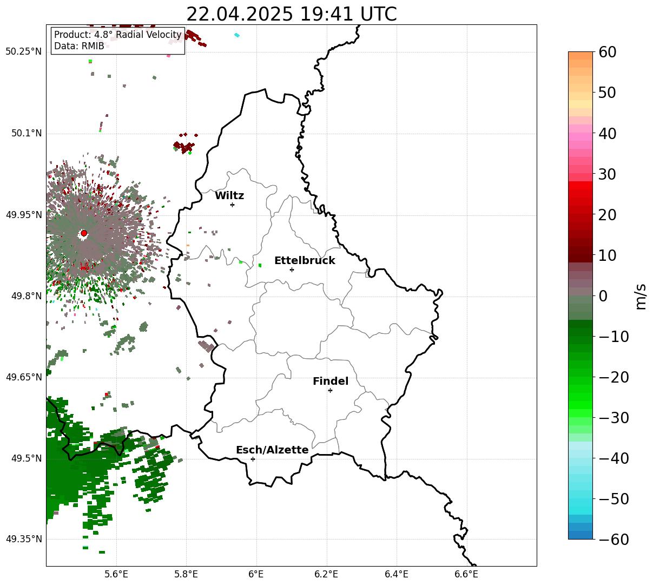Click the 0 tick label on colorbar

click(x=603, y=296)
